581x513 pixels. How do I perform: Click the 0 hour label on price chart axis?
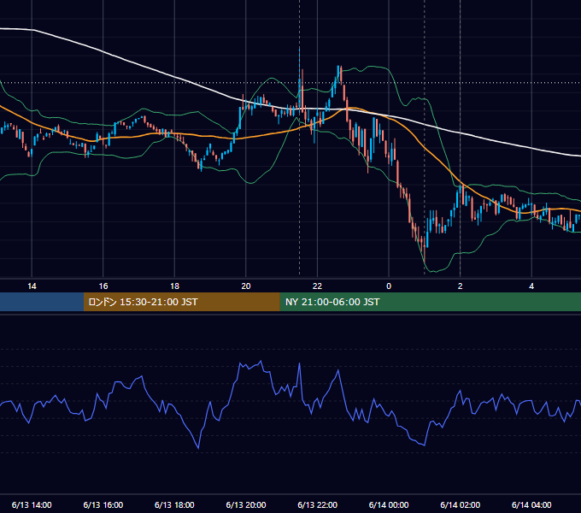(389, 286)
